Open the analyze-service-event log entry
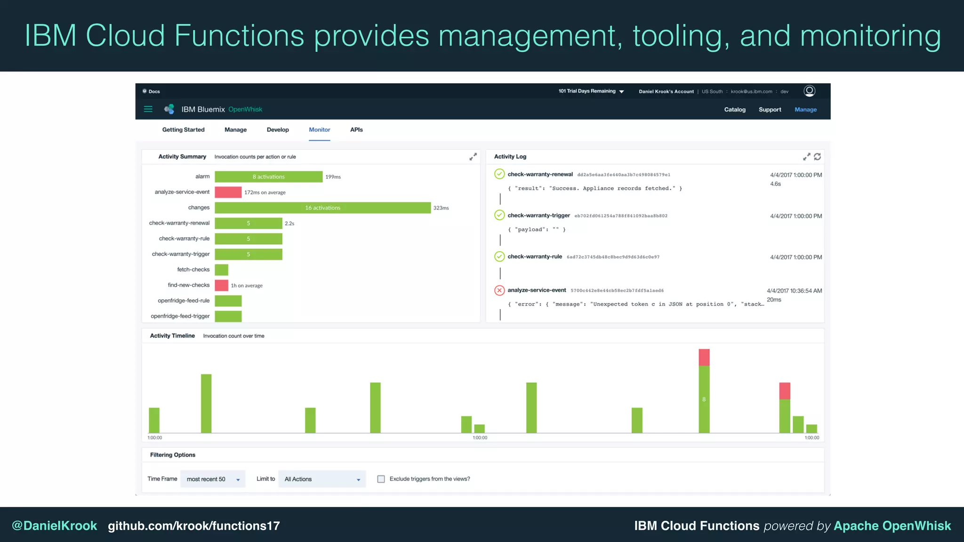This screenshot has height=542, width=964. [537, 290]
